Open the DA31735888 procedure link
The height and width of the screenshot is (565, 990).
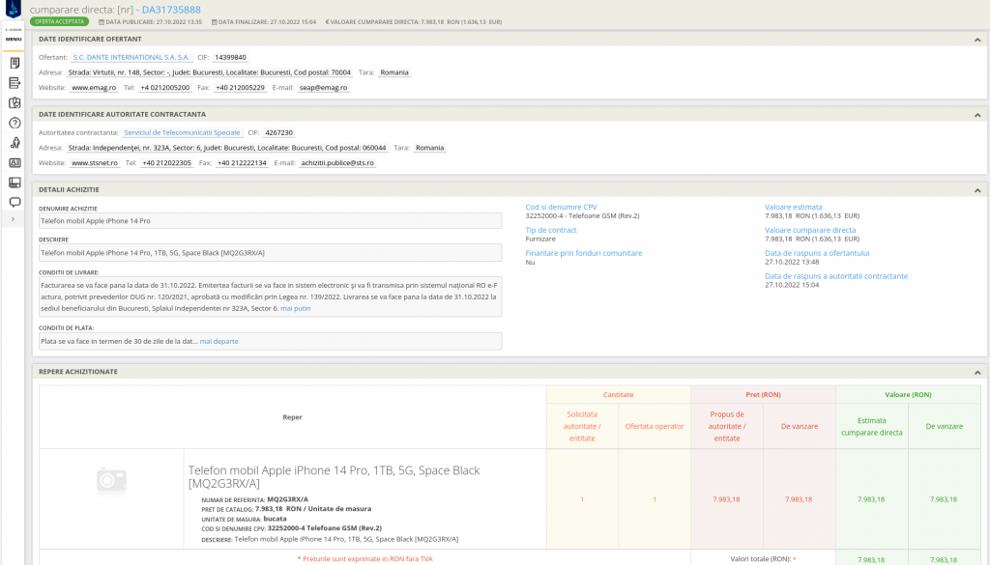coord(171,10)
